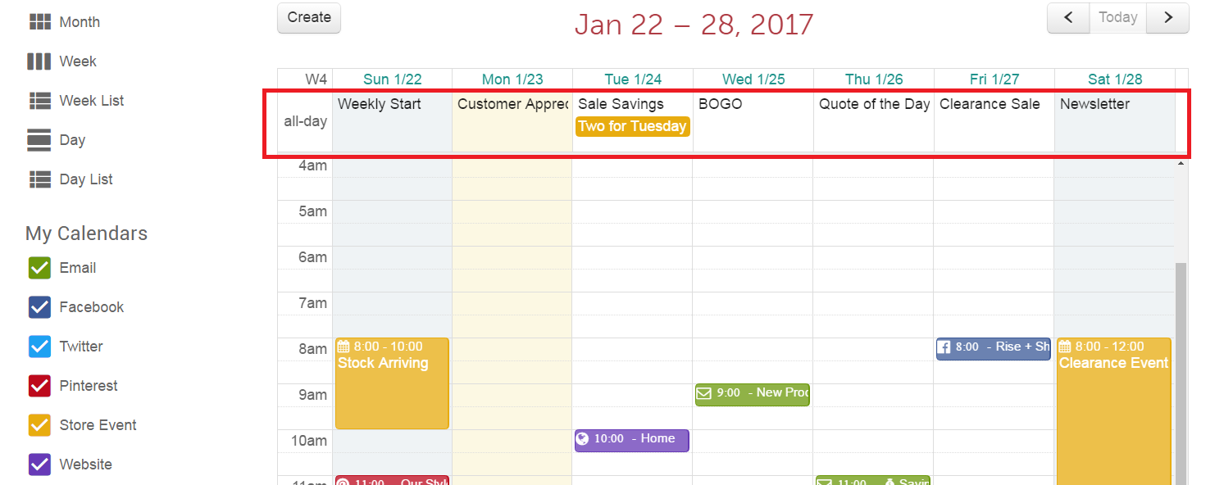Toggle Store Event calendar checkbox
Screen dimensions: 1224x485
(40, 425)
